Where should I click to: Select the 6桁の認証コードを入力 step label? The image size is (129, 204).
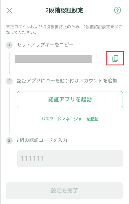(42, 140)
